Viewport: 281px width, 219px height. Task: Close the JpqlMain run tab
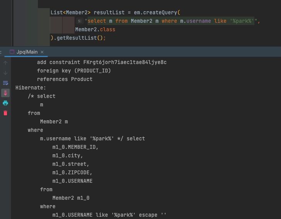tap(42, 52)
